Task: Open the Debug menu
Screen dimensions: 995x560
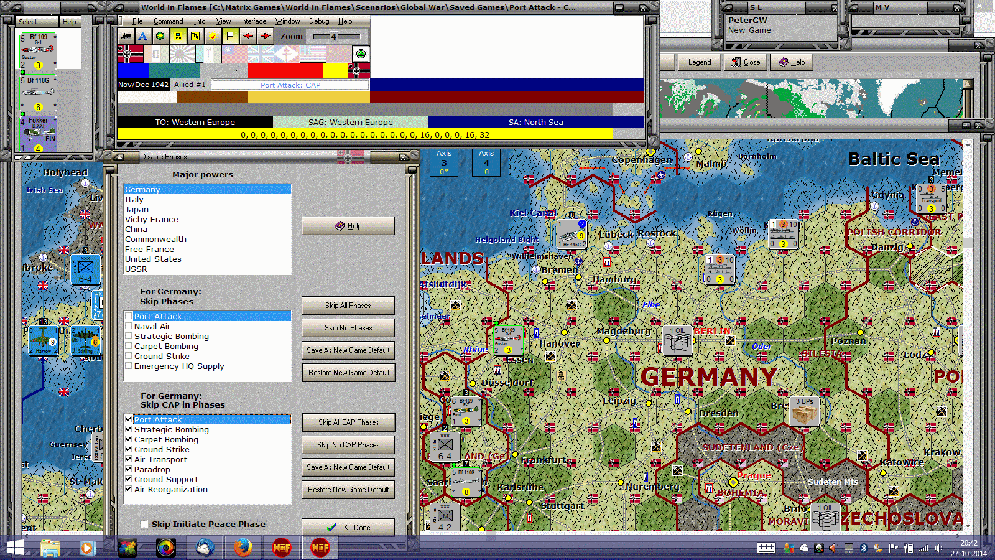Action: (319, 21)
